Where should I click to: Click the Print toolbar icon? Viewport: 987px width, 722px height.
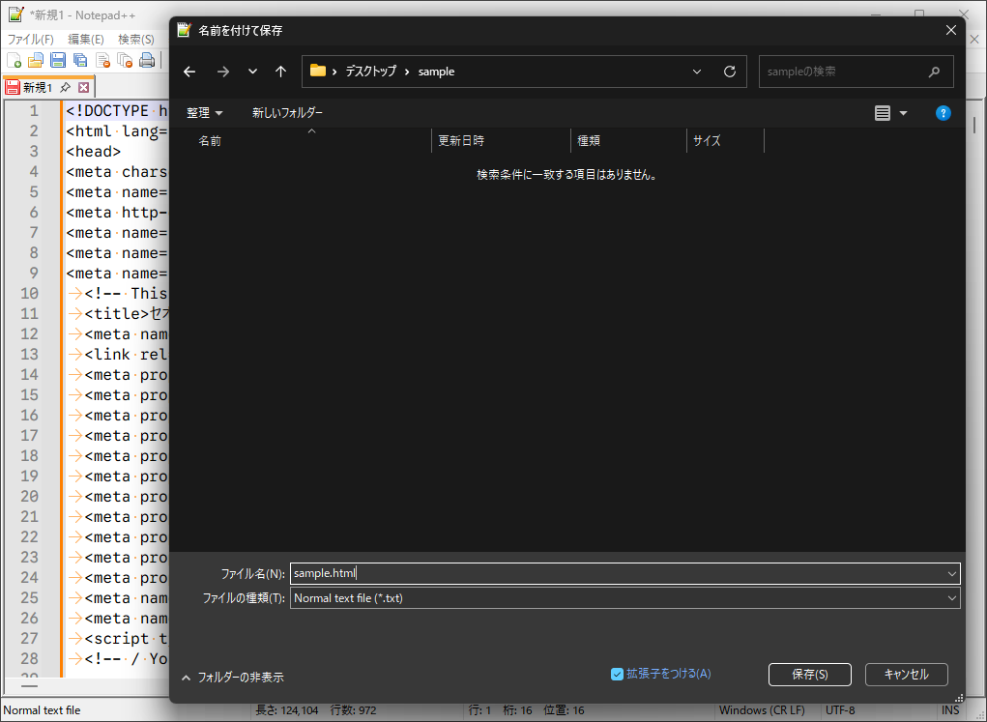point(147,61)
